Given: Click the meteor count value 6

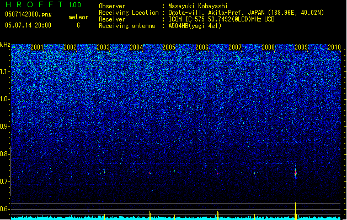Looking at the screenshot, I should point(78,25).
